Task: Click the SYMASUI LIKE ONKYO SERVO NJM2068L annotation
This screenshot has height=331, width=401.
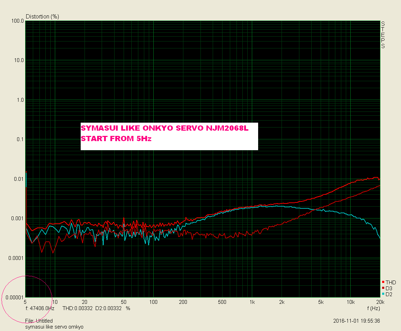Action: [x=165, y=128]
